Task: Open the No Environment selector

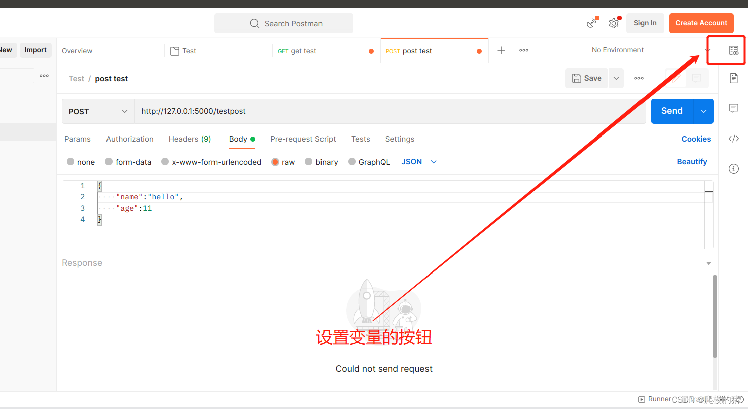Action: 651,50
